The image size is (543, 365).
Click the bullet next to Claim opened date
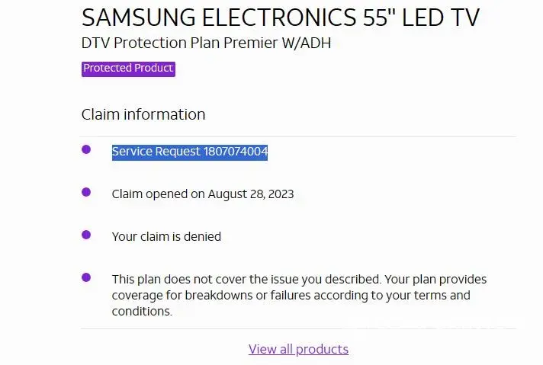coord(86,192)
